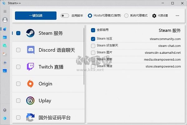
Task: Close the Steam++ window
Action: pos(182,3)
